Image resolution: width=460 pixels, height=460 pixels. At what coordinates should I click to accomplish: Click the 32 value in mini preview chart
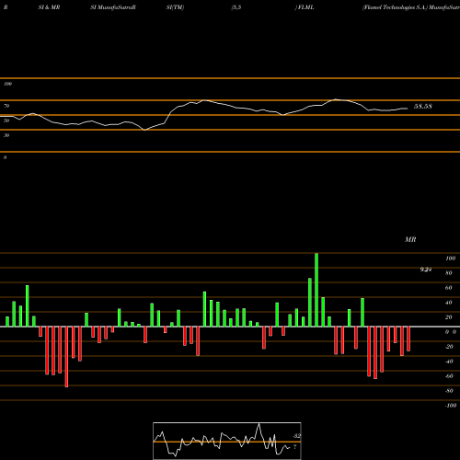click(296, 436)
